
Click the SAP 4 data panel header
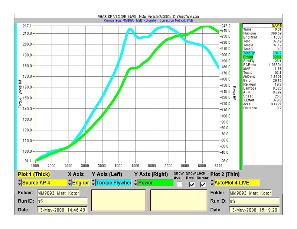click(262, 25)
